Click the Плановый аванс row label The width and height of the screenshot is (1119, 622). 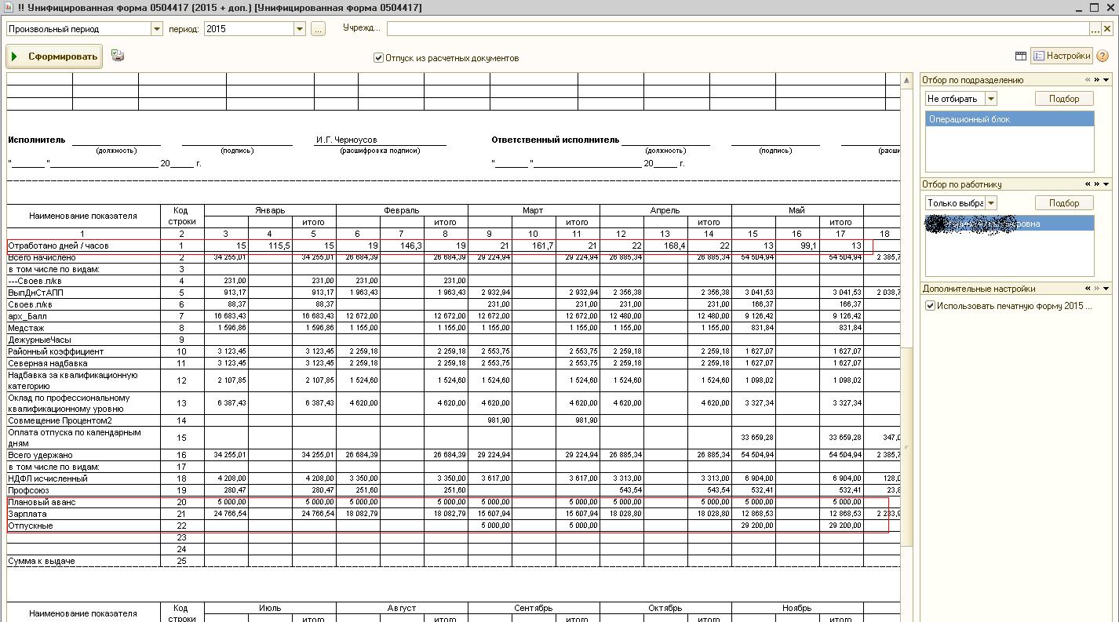(x=42, y=502)
